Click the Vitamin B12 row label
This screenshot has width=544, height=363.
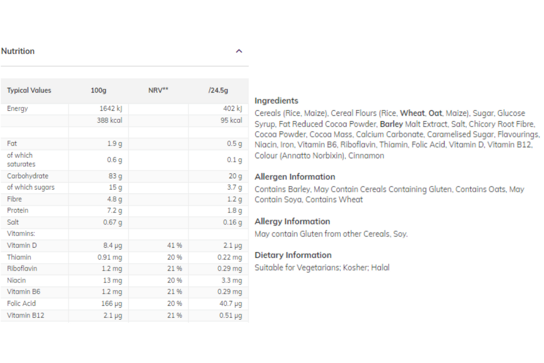[25, 315]
